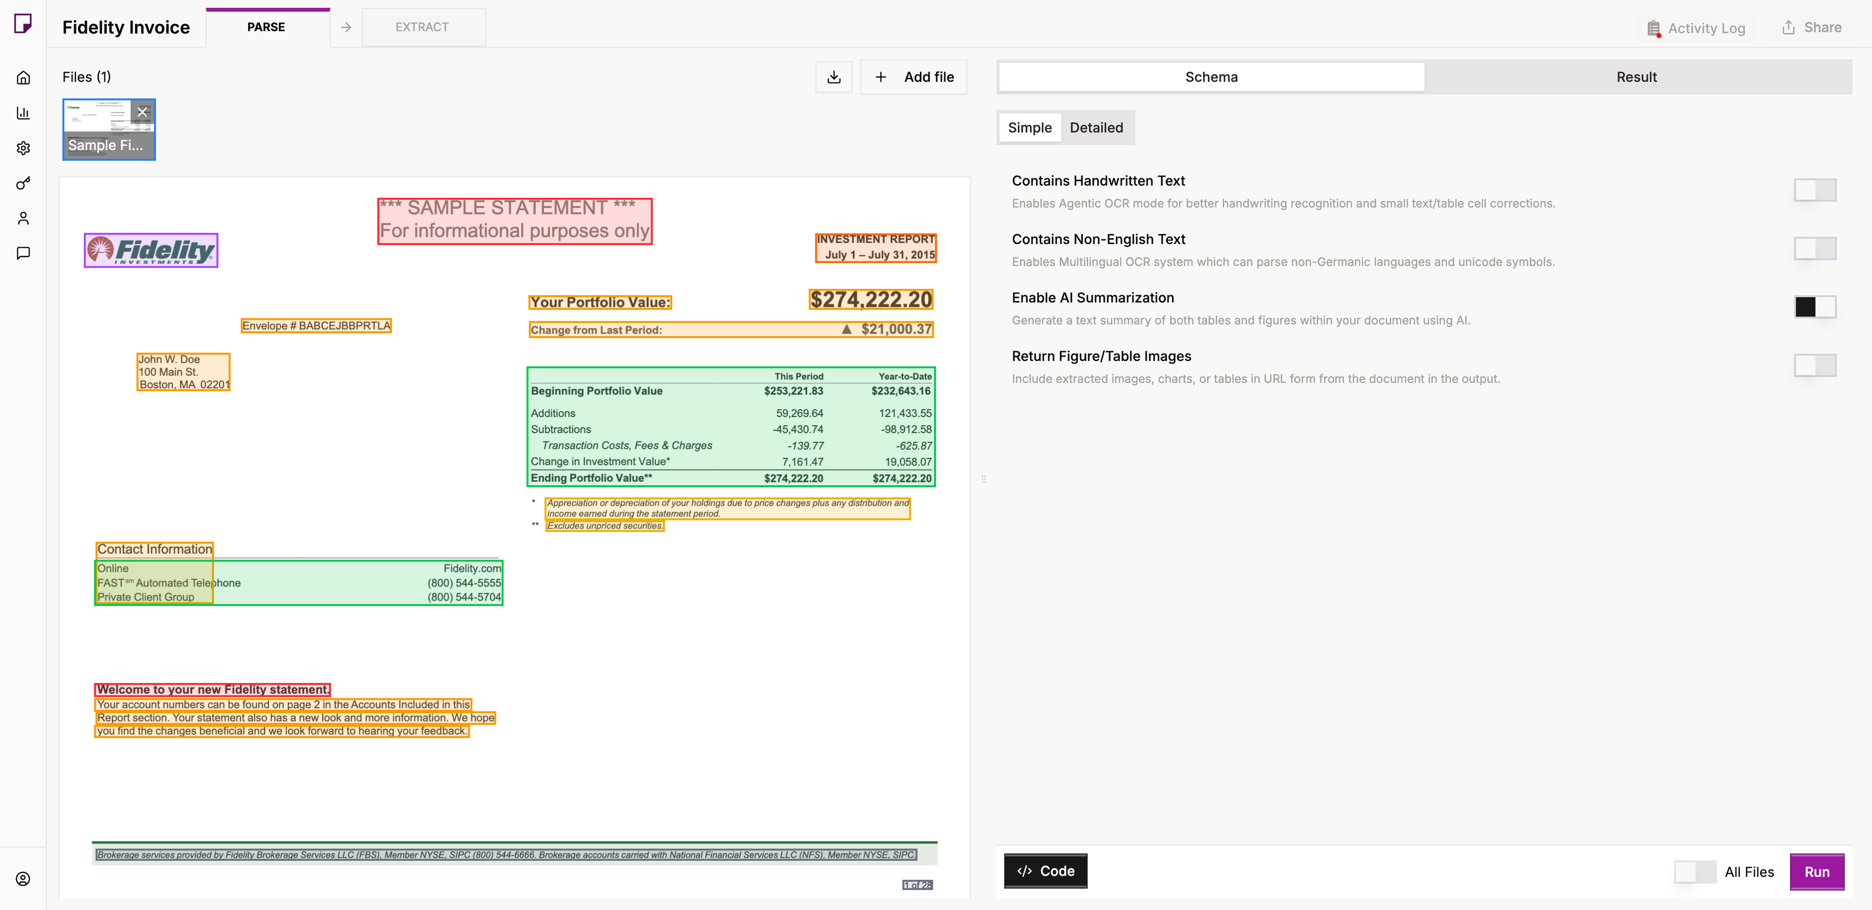Select the Sample Fi... file thumbnail
This screenshot has width=1872, height=910.
point(109,129)
